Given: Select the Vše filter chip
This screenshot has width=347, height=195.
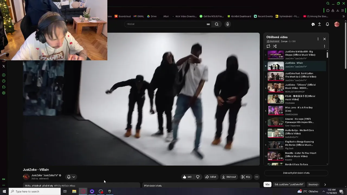Looking at the screenshot, I should [x=267, y=184].
